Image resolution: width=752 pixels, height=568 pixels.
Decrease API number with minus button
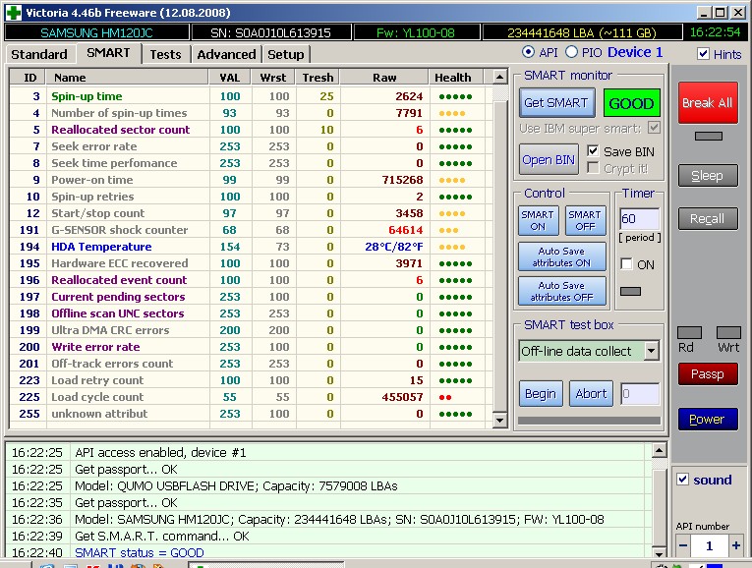tap(683, 545)
